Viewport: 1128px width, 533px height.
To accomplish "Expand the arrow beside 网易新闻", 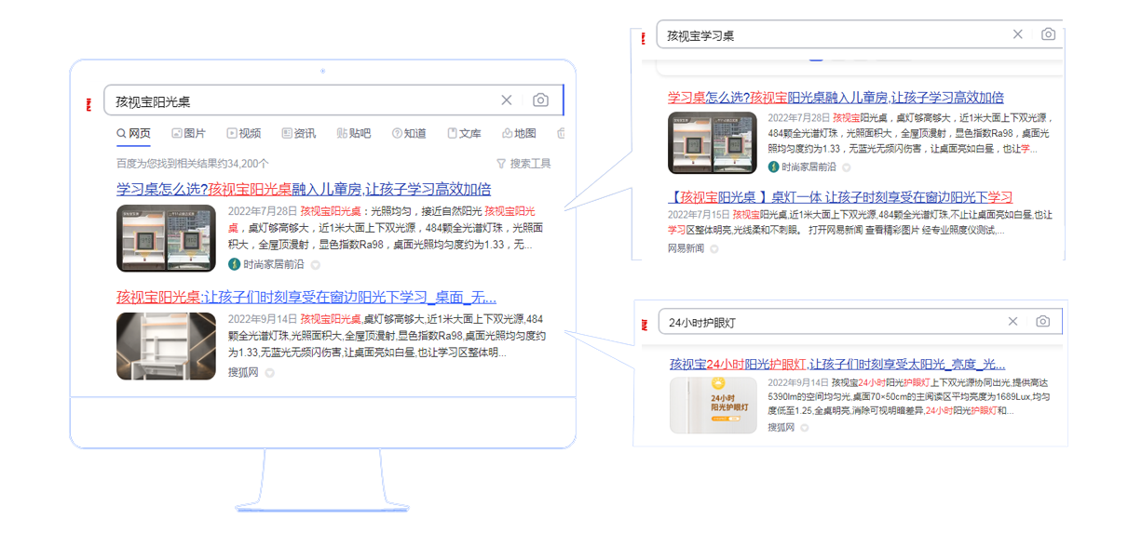I will (x=714, y=249).
